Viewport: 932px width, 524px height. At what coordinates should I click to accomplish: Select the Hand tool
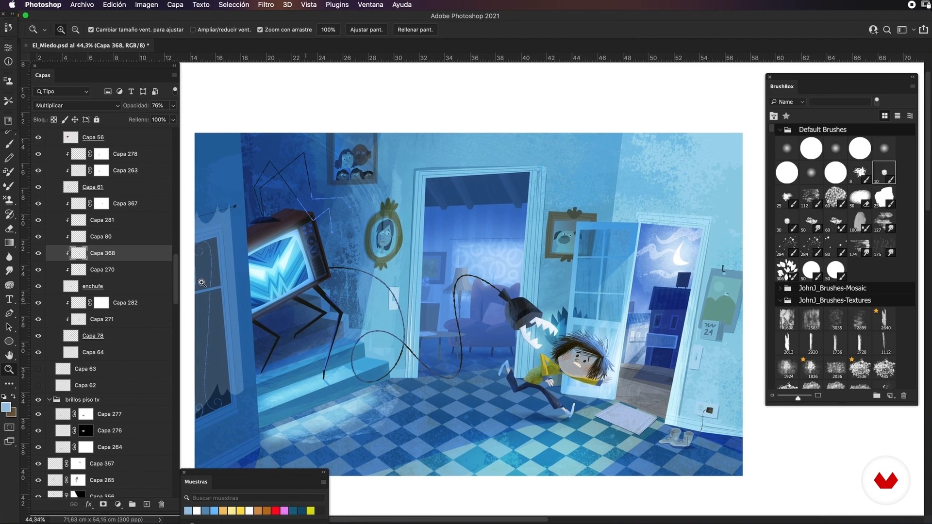click(9, 355)
